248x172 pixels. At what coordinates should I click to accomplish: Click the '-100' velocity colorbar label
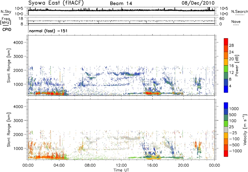[x=234, y=139]
